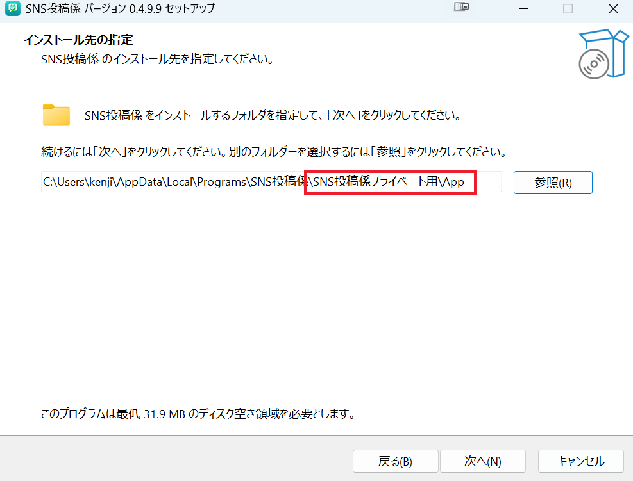
Task: Click the window title SNS投稿係 バージョン 0.4.9.9
Action: (121, 8)
